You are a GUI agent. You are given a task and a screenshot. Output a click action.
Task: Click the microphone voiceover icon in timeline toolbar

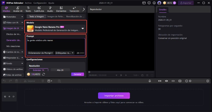click(150, 81)
